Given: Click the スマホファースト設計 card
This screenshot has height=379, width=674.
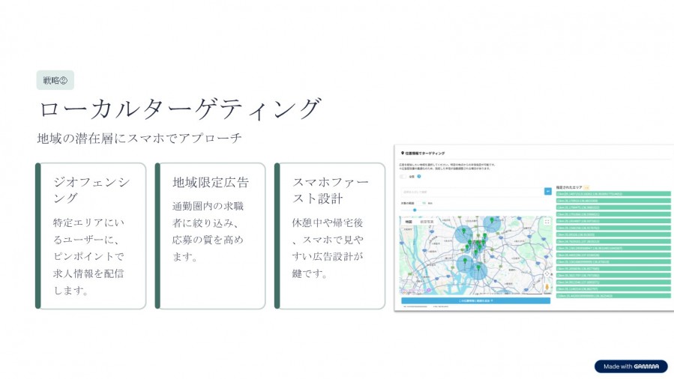Looking at the screenshot, I should coord(330,235).
